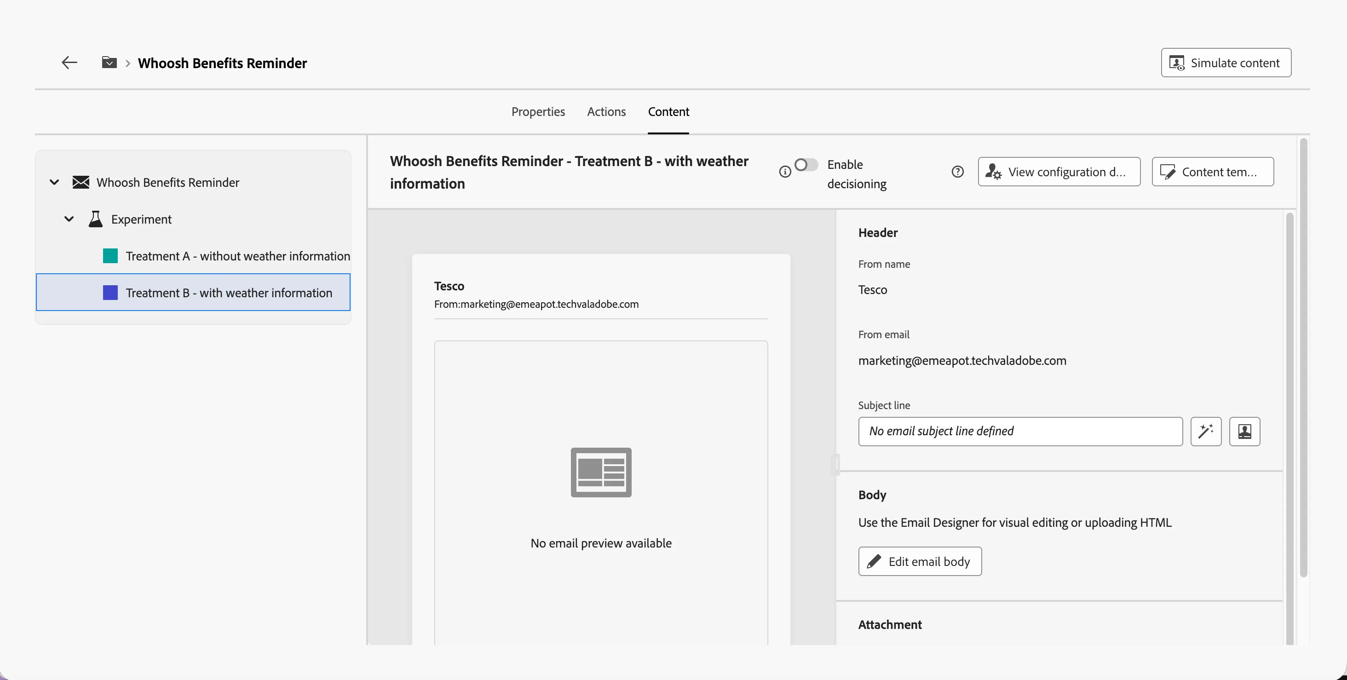Click the outer page scrollbar
The image size is (1347, 680).
coord(1304,357)
